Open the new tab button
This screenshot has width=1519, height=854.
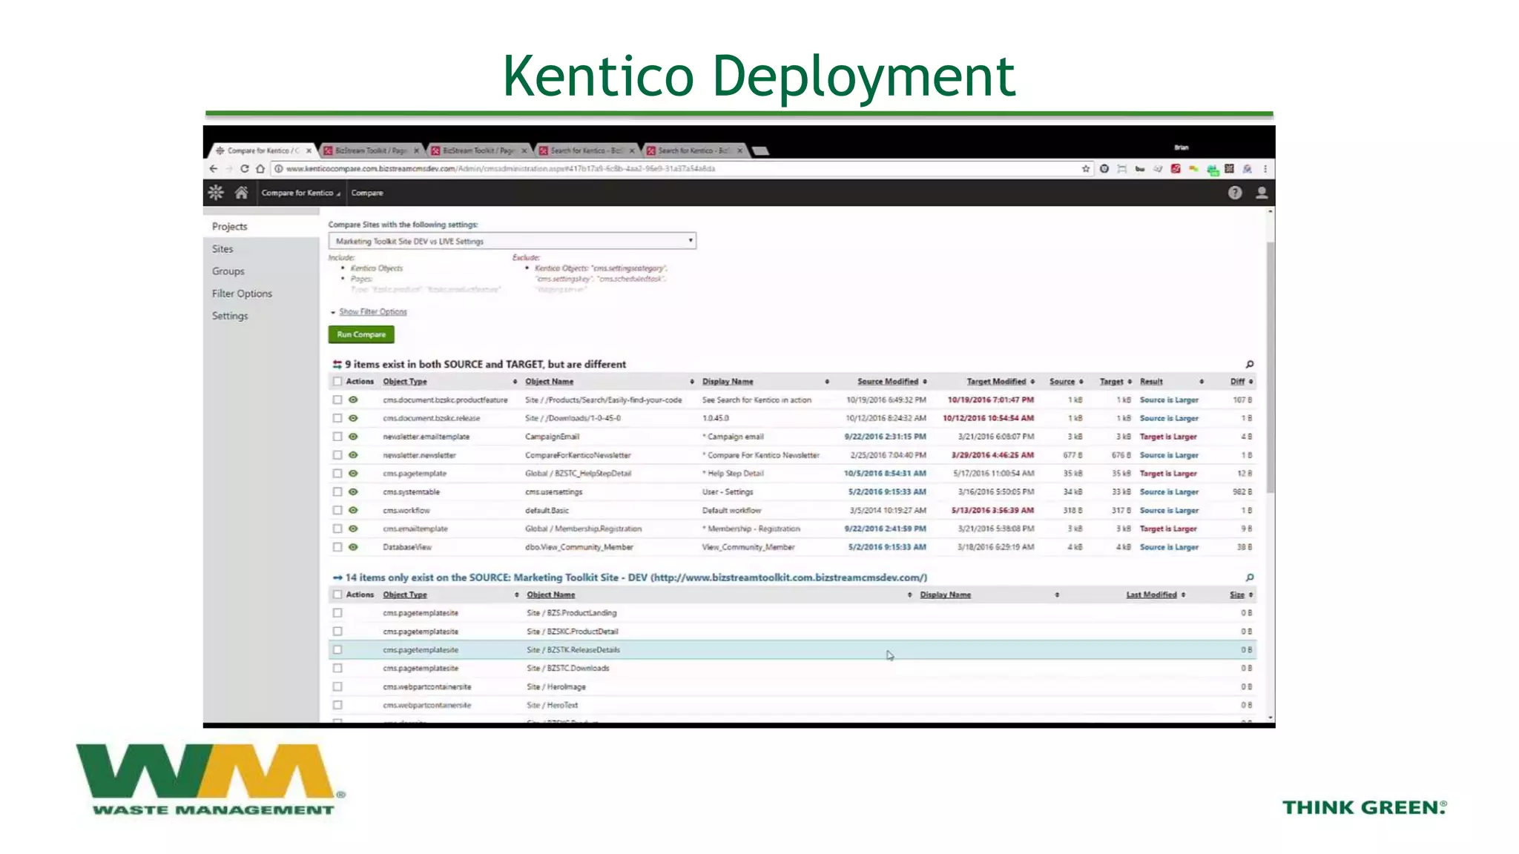point(760,150)
